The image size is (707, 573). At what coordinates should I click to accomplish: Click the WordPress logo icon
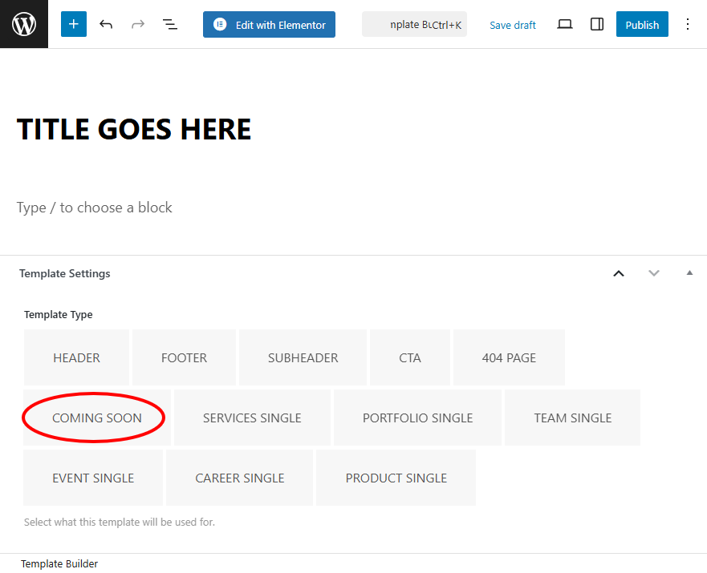click(x=24, y=24)
